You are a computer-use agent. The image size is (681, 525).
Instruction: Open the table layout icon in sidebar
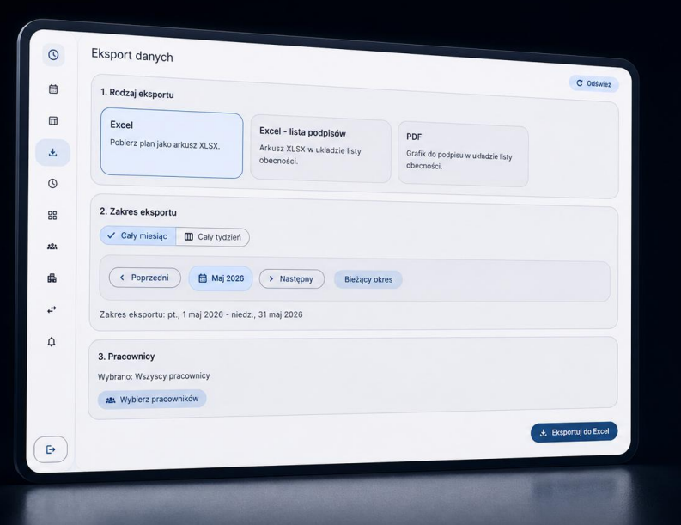coord(53,121)
